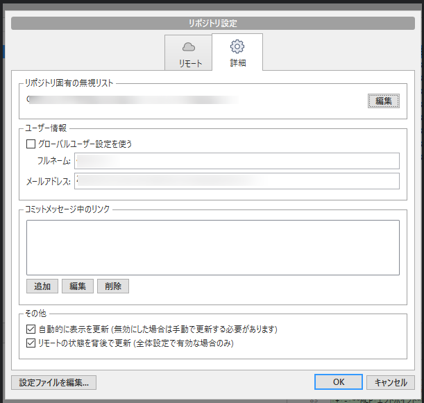
Task: Uncheck 自動的に表示を更新 option
Action: pos(31,329)
